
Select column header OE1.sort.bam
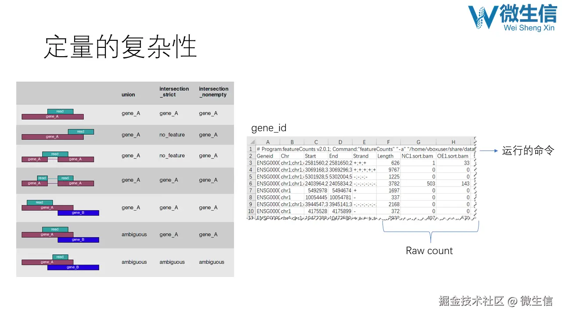453,156
